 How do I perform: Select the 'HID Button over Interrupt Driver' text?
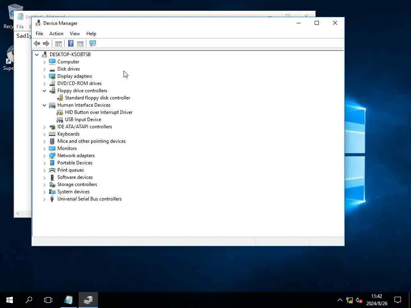(99, 112)
